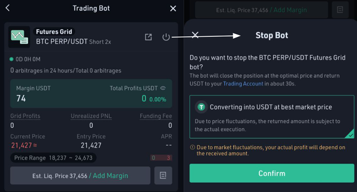Confirm stopping the bot
Screen dimensions: 357x192
[x=272, y=173]
